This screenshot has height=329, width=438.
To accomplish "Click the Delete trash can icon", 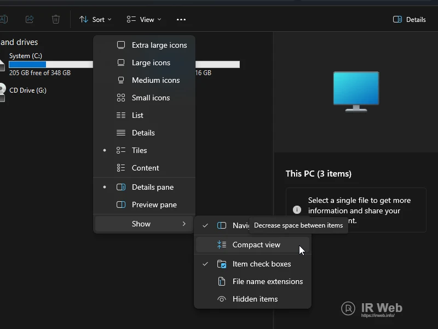I will [56, 19].
